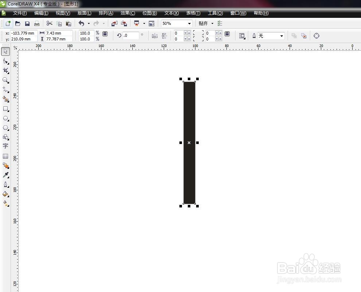Open the 编辑(E) menu
Image resolution: width=361 pixels, height=292 pixels.
coord(41,13)
